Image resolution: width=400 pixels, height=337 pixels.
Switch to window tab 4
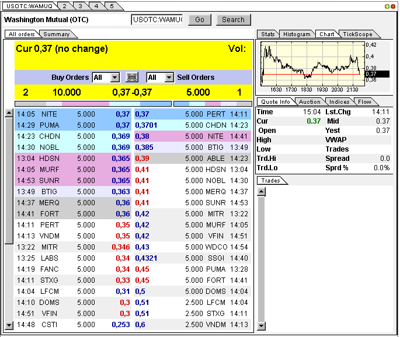tap(96, 6)
